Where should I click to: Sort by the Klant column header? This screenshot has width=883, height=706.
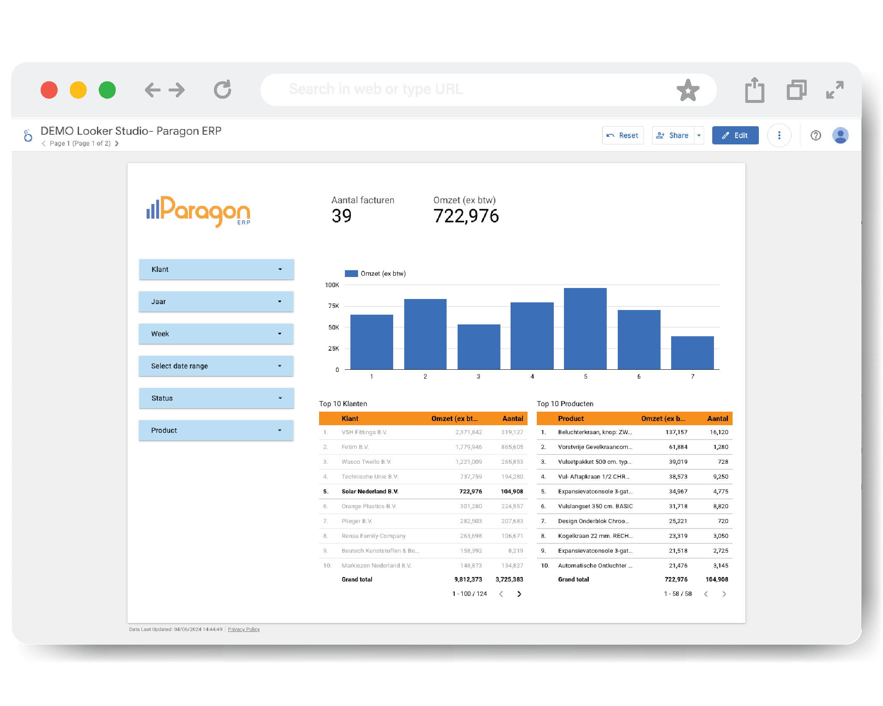pyautogui.click(x=350, y=418)
